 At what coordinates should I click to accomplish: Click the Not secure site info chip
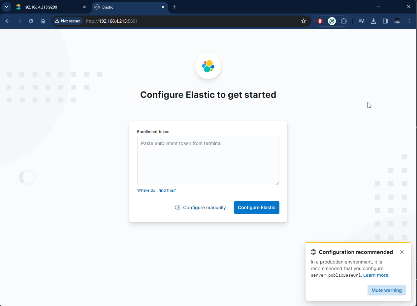click(x=68, y=21)
